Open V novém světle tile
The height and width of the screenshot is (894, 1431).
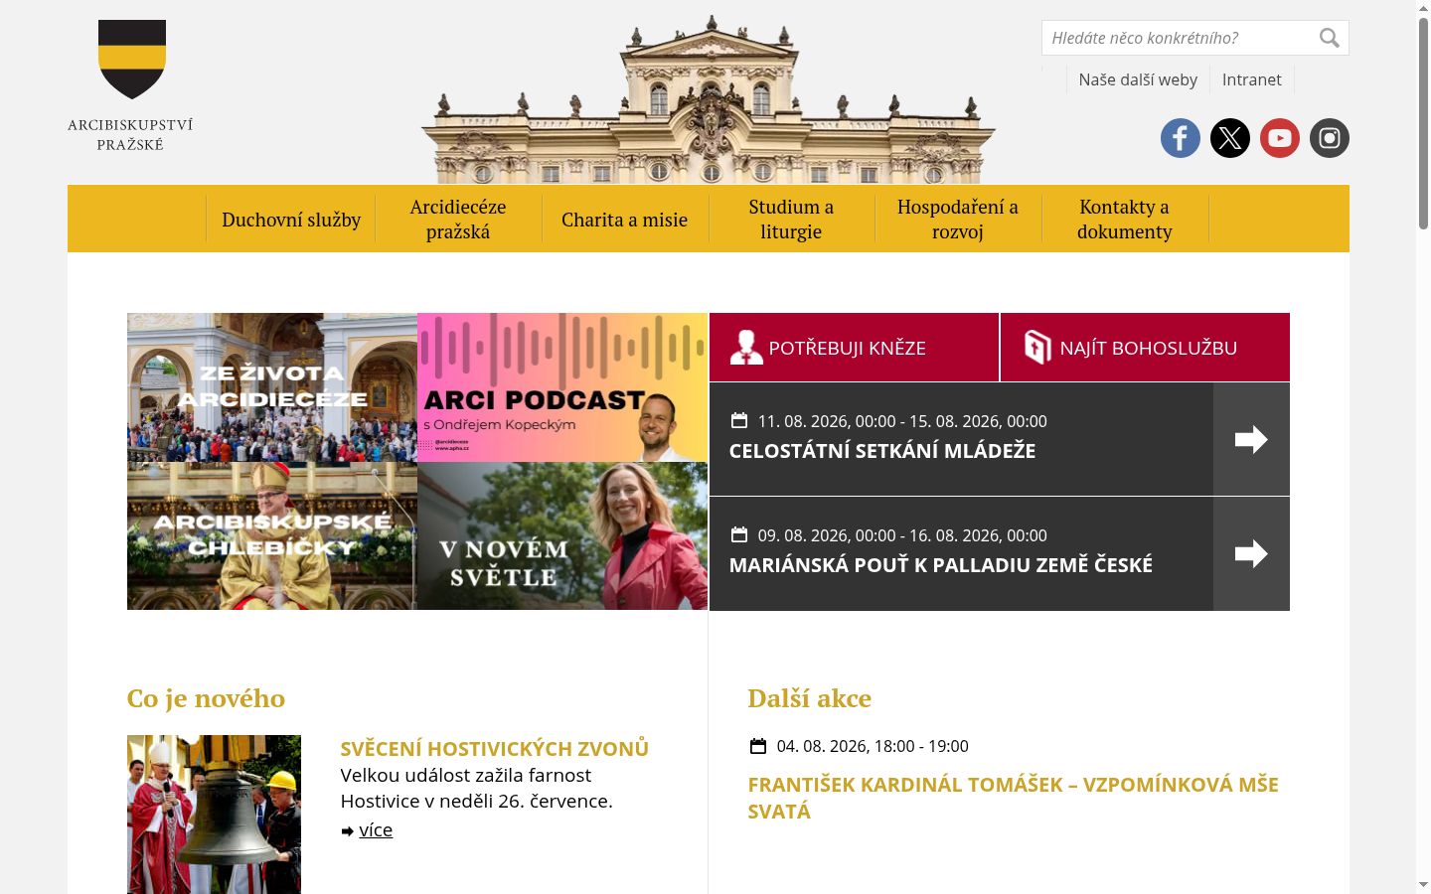562,535
